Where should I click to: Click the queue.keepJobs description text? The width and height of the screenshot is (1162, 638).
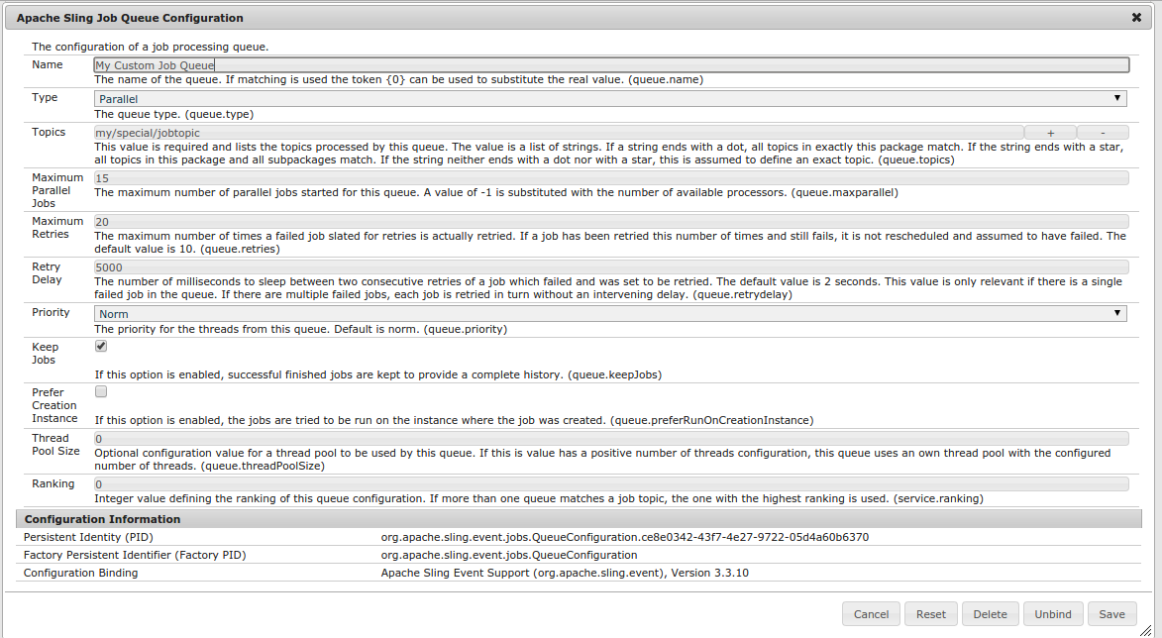[378, 374]
